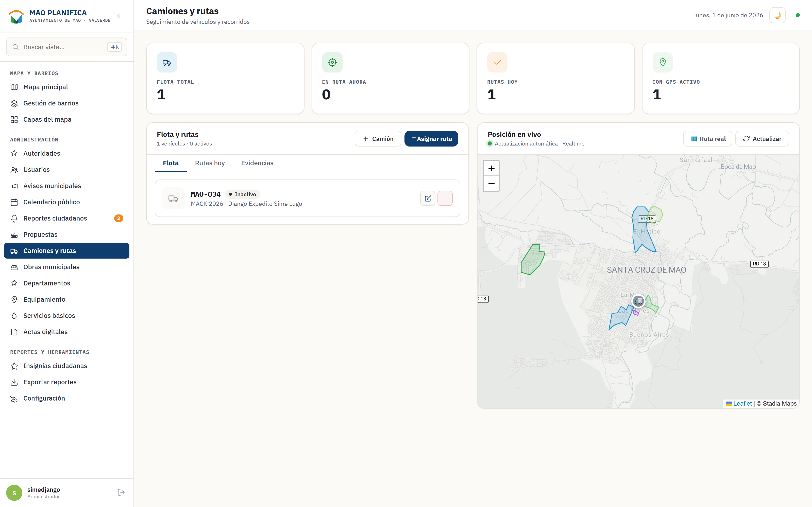This screenshot has height=507, width=812.
Task: Zoom out on the live position map
Action: pyautogui.click(x=491, y=184)
